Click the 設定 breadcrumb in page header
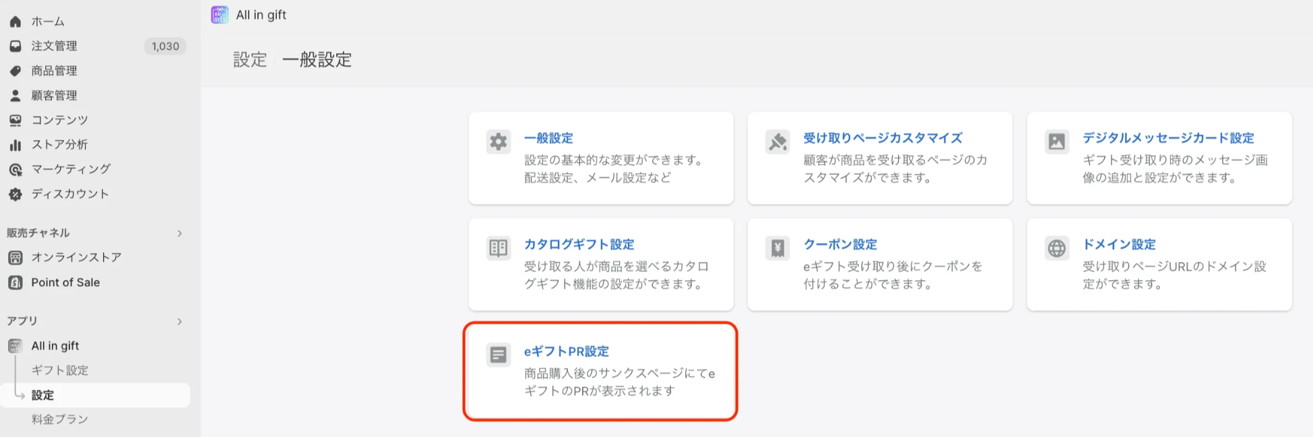Screen dimensions: 1313x437 250,60
